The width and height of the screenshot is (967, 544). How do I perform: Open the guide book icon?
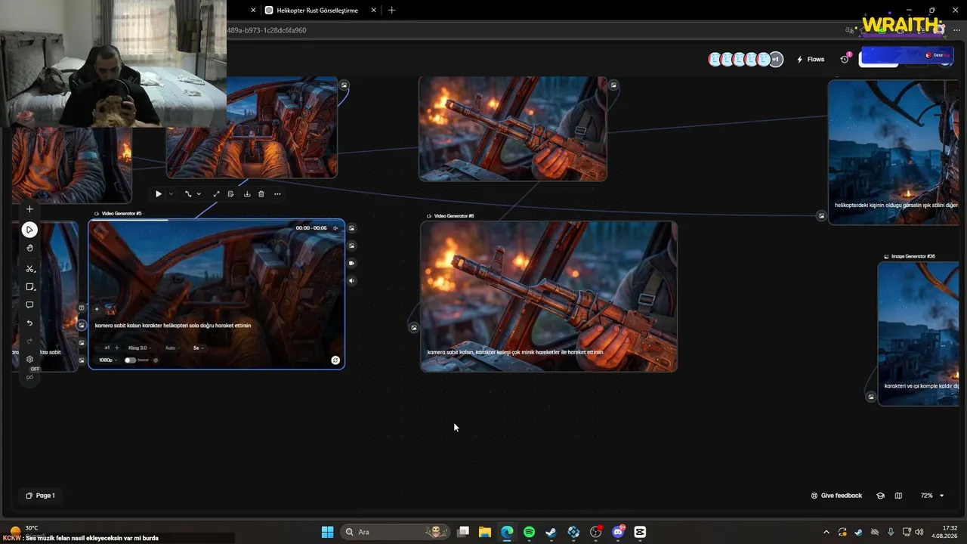(x=898, y=496)
